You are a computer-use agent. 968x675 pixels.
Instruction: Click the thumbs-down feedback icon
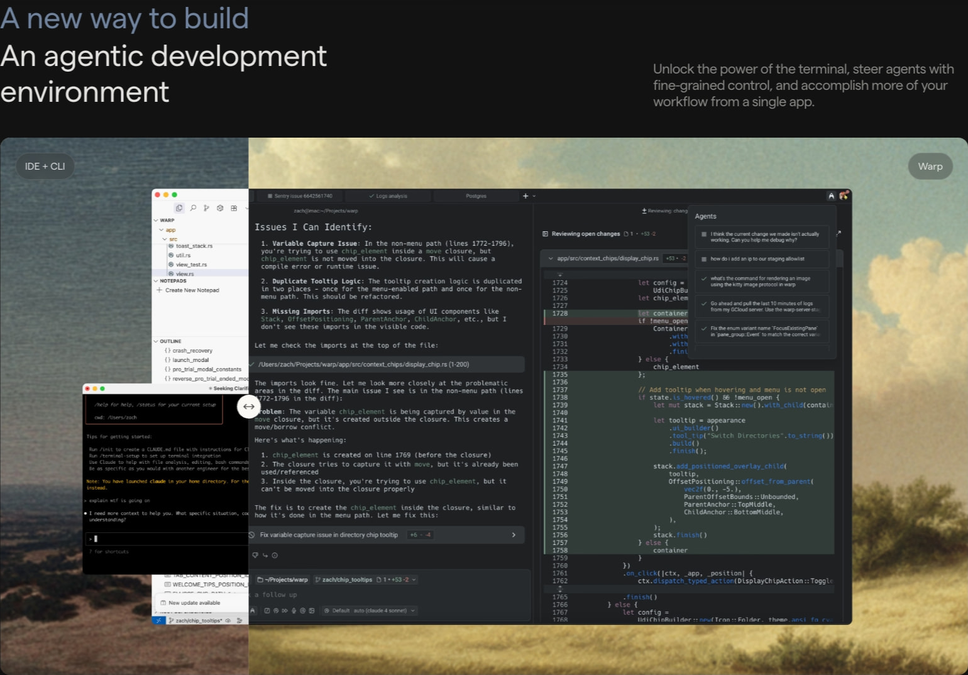[255, 555]
